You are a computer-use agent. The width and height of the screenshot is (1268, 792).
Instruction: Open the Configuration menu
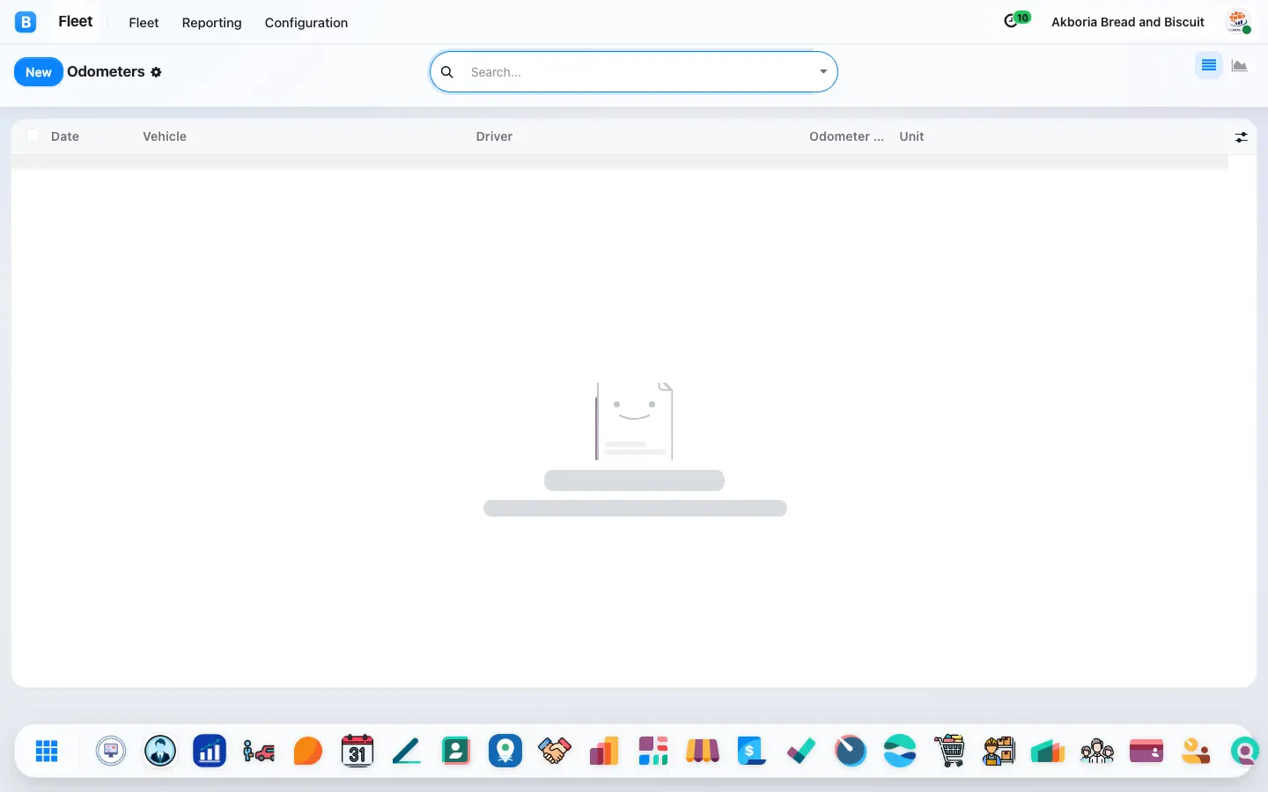pyautogui.click(x=306, y=23)
